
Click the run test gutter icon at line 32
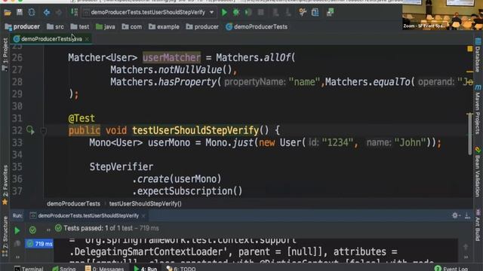pyautogui.click(x=30, y=130)
